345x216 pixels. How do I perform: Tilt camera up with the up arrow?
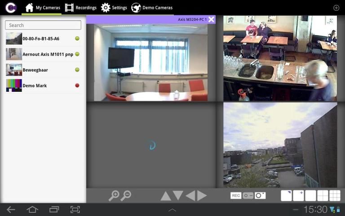coord(166,196)
